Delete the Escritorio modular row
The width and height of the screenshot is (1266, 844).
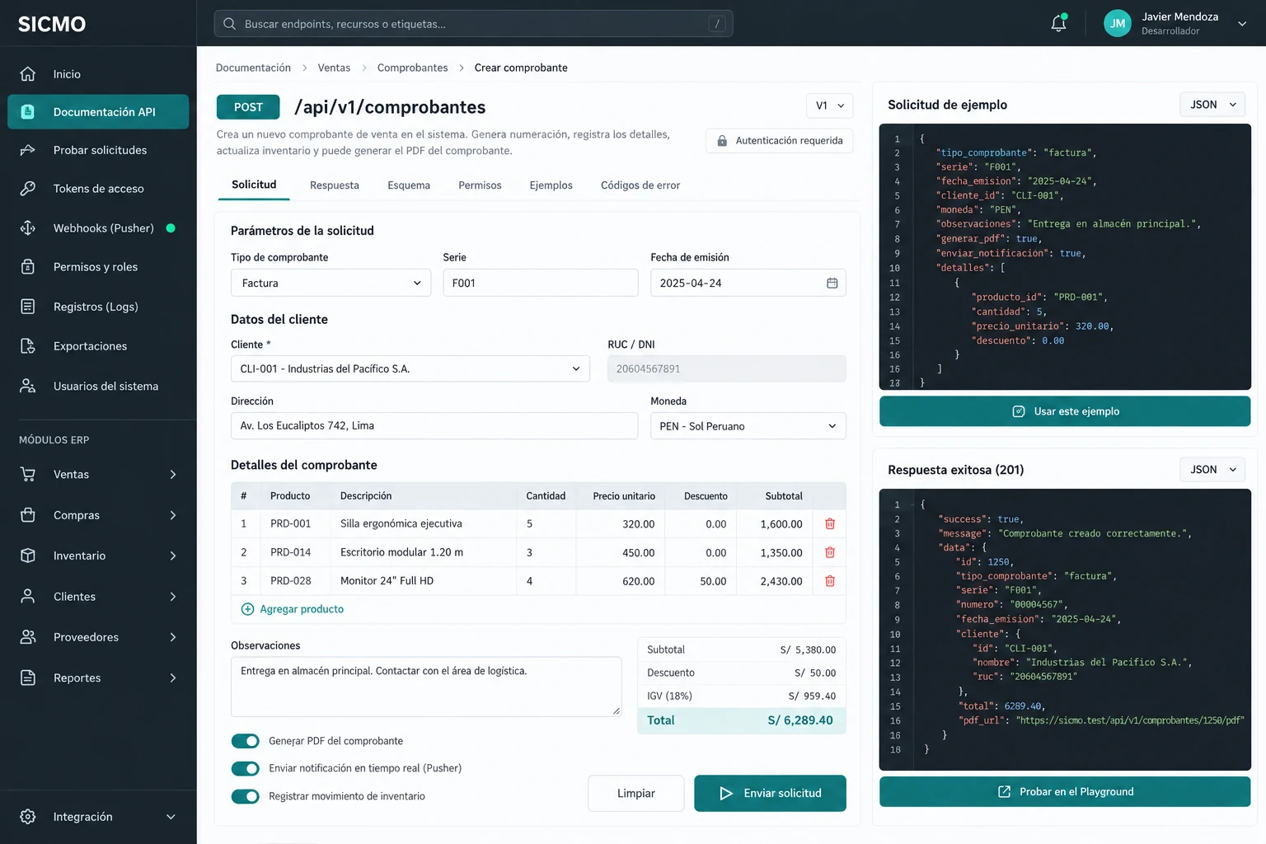click(830, 553)
